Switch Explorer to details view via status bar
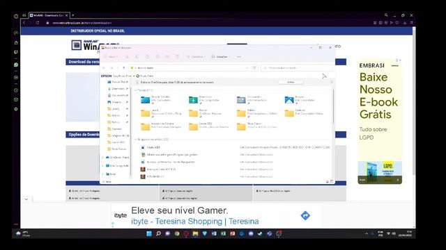 327,182
